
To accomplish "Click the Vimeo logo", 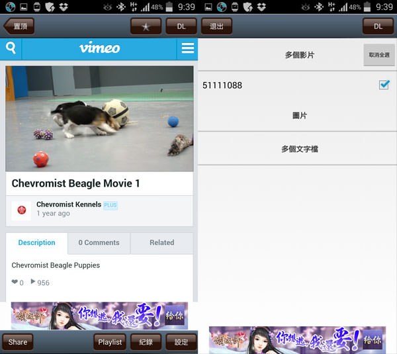I will [99, 48].
